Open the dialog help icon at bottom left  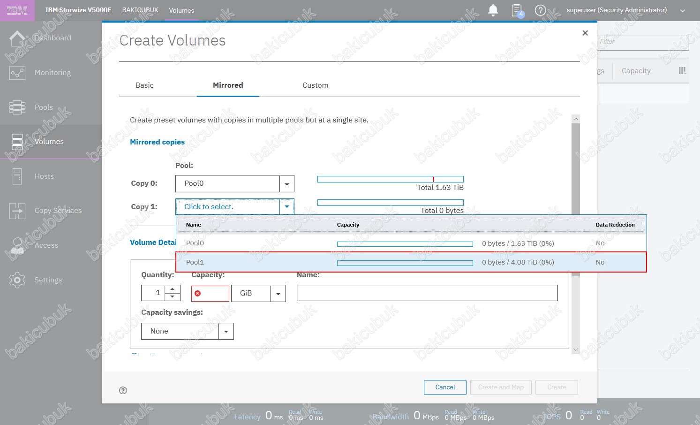pyautogui.click(x=123, y=390)
